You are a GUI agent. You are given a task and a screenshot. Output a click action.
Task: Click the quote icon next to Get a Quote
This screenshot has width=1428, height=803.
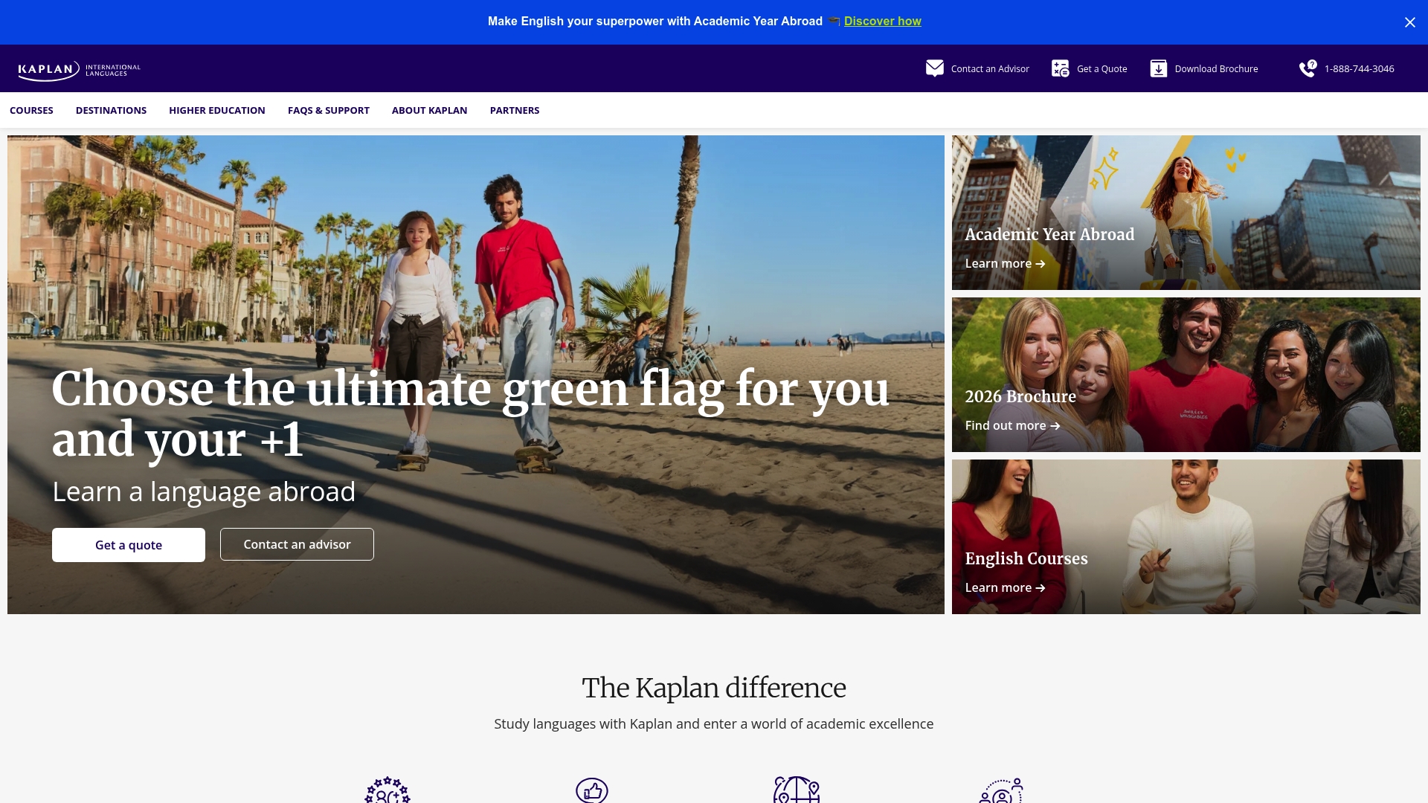(x=1059, y=68)
